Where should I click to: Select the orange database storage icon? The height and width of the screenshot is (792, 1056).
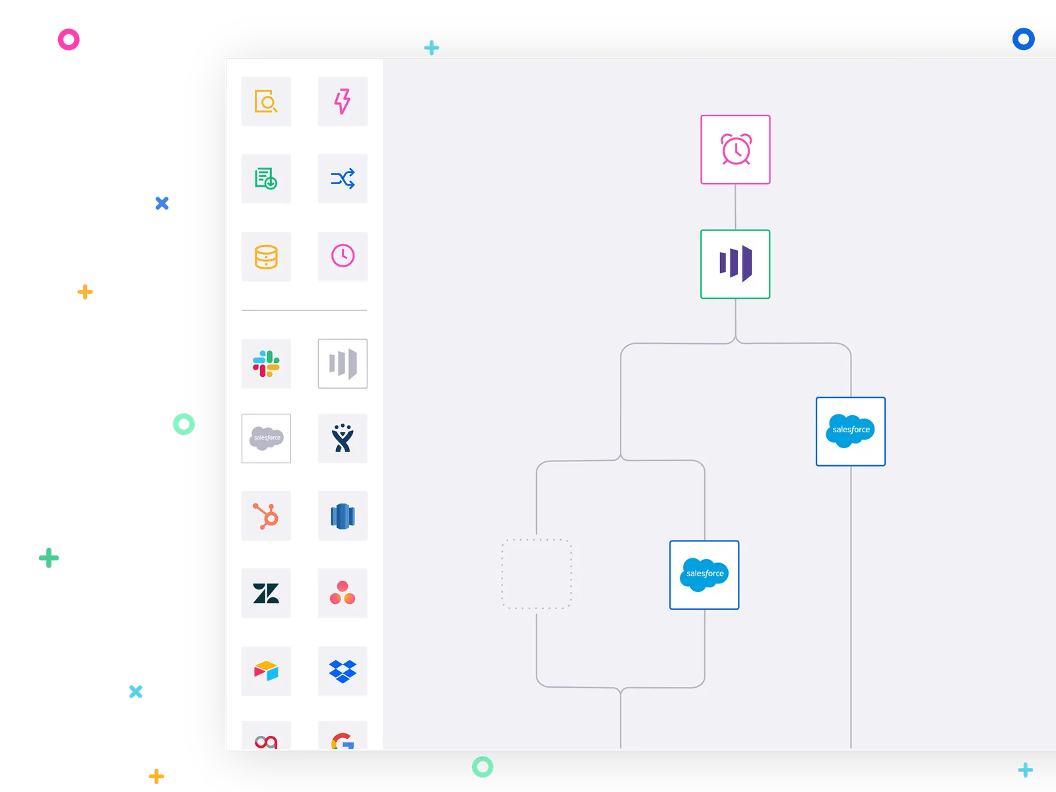click(266, 256)
